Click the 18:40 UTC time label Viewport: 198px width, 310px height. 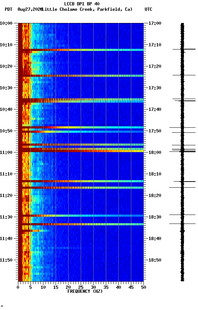155,239
